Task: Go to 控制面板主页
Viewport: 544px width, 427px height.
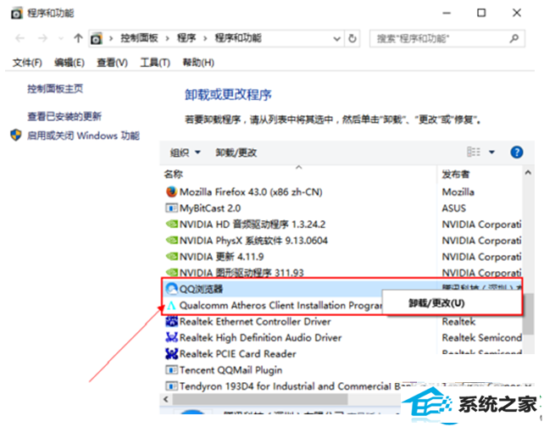Action: click(55, 89)
